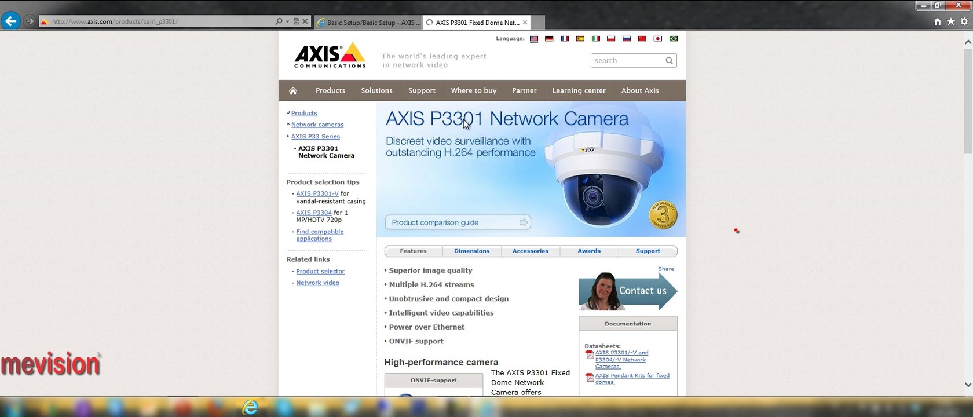Open the Products navigation menu
The image size is (973, 417).
click(x=330, y=91)
